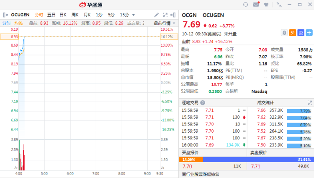Viewport: 314px width, 178px height.
Task: Click the 134.9K trade volume
Action: pyautogui.click(x=233, y=145)
